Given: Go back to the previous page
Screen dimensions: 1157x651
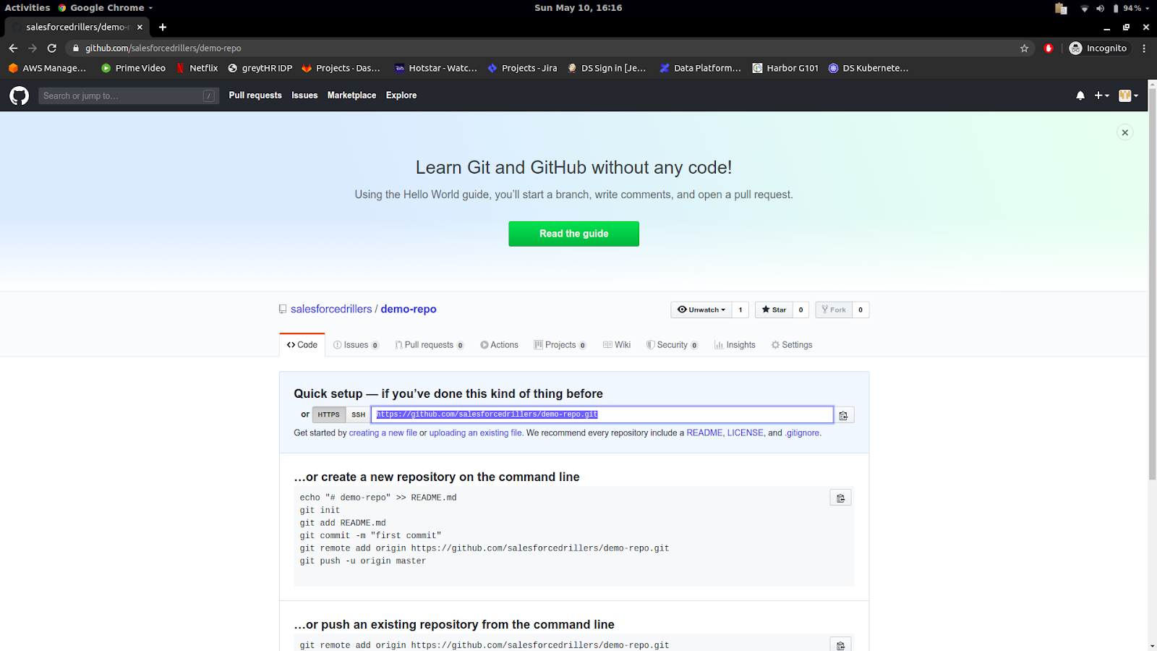Looking at the screenshot, I should pyautogui.click(x=13, y=48).
